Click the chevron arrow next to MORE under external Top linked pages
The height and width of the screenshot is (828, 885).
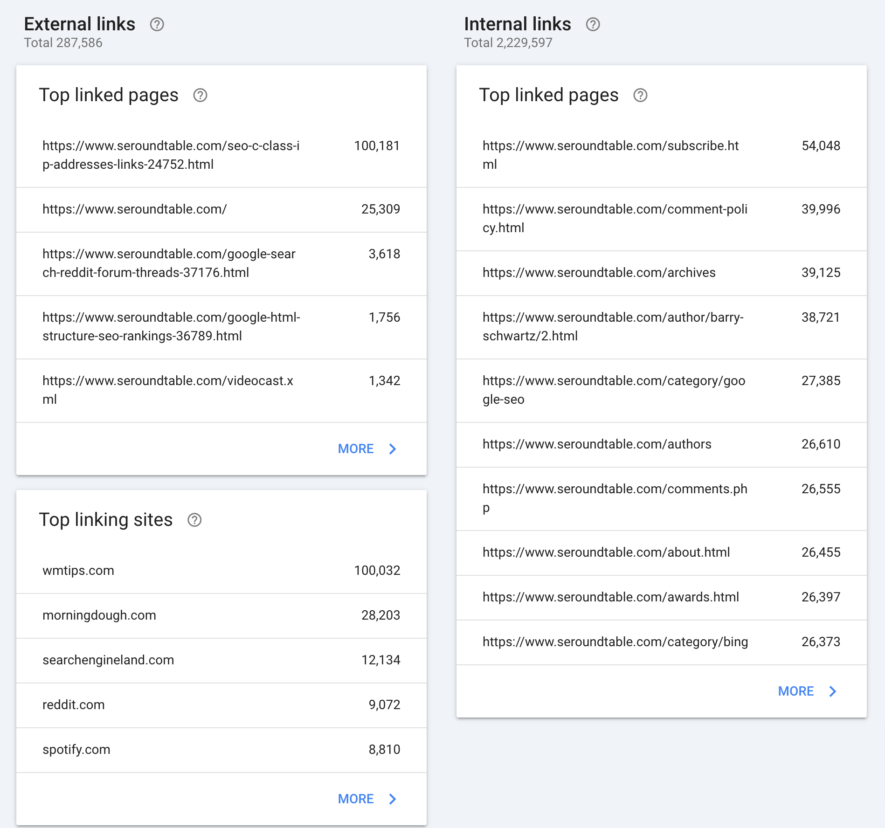pos(392,449)
